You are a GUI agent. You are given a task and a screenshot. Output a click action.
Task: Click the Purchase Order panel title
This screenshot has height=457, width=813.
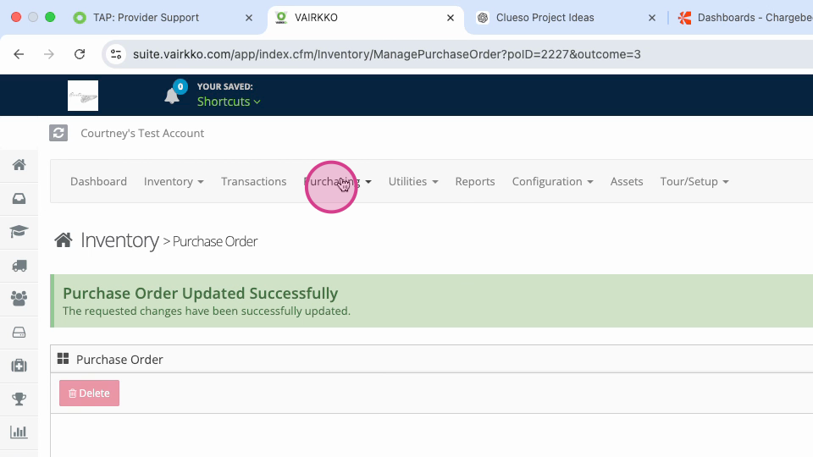point(119,359)
